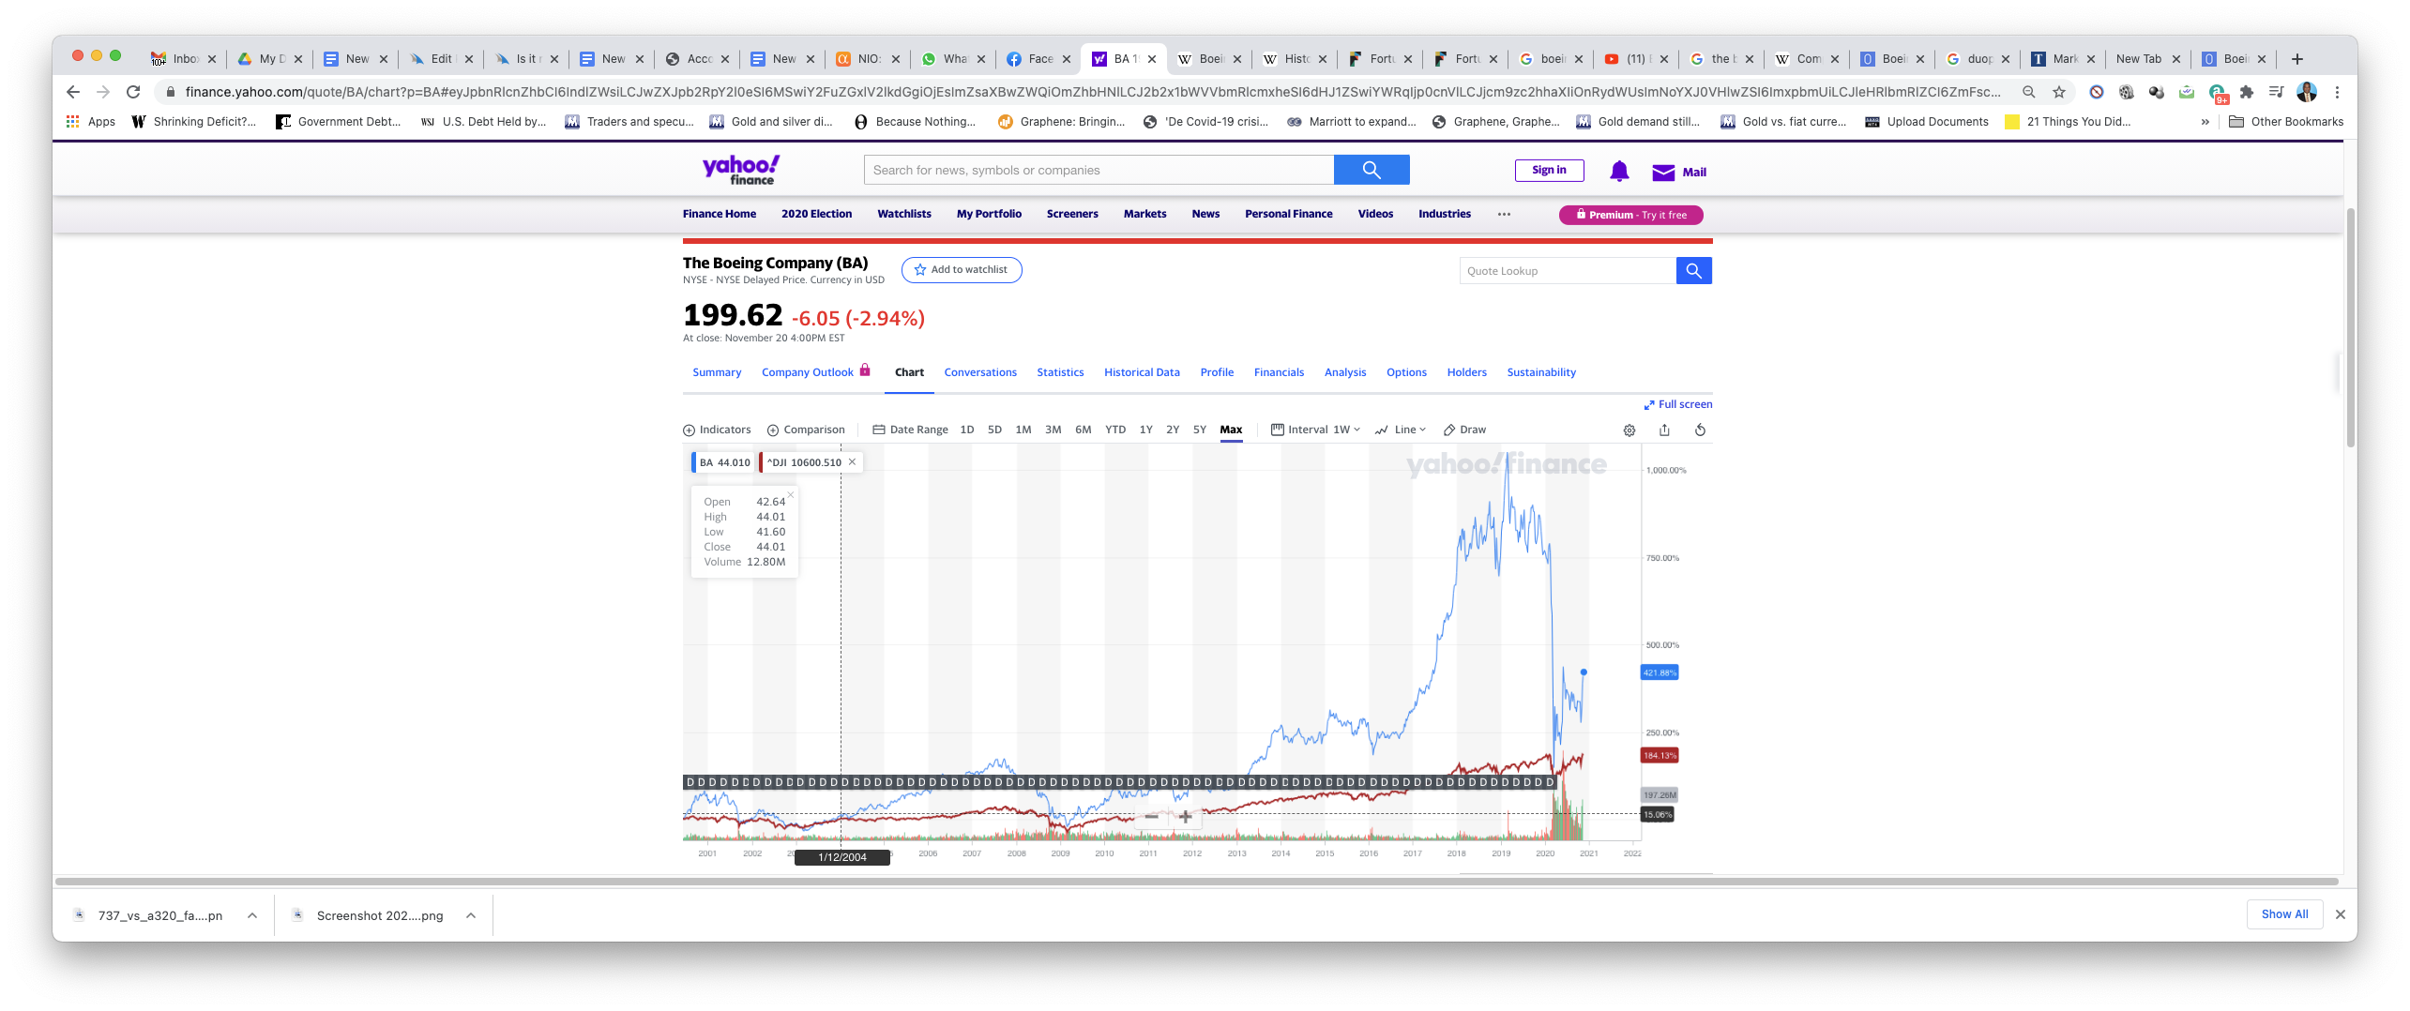
Task: Click the zoom out magnifier in address bar
Action: click(x=2029, y=92)
